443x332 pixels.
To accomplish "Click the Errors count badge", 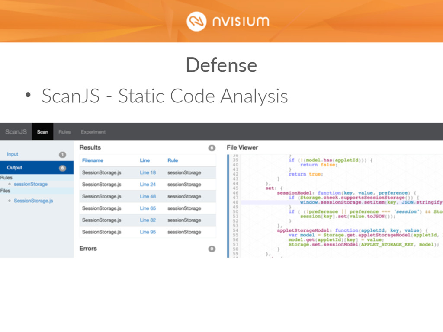I will coord(212,249).
